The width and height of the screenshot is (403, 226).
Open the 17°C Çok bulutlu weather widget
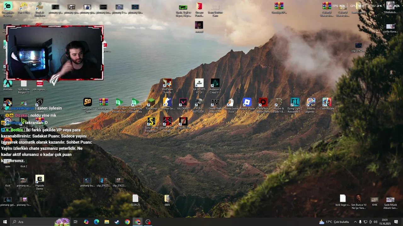(x=334, y=222)
